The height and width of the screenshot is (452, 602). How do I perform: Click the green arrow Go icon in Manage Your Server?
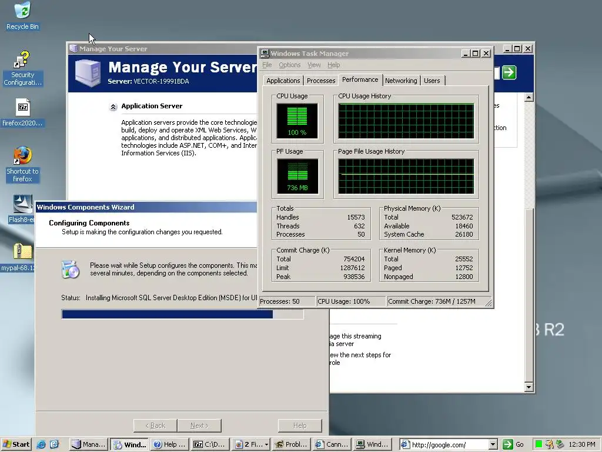(x=509, y=72)
